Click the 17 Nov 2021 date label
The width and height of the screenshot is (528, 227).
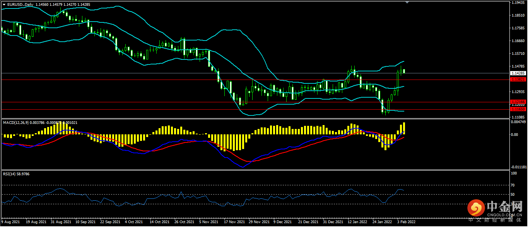(234, 222)
